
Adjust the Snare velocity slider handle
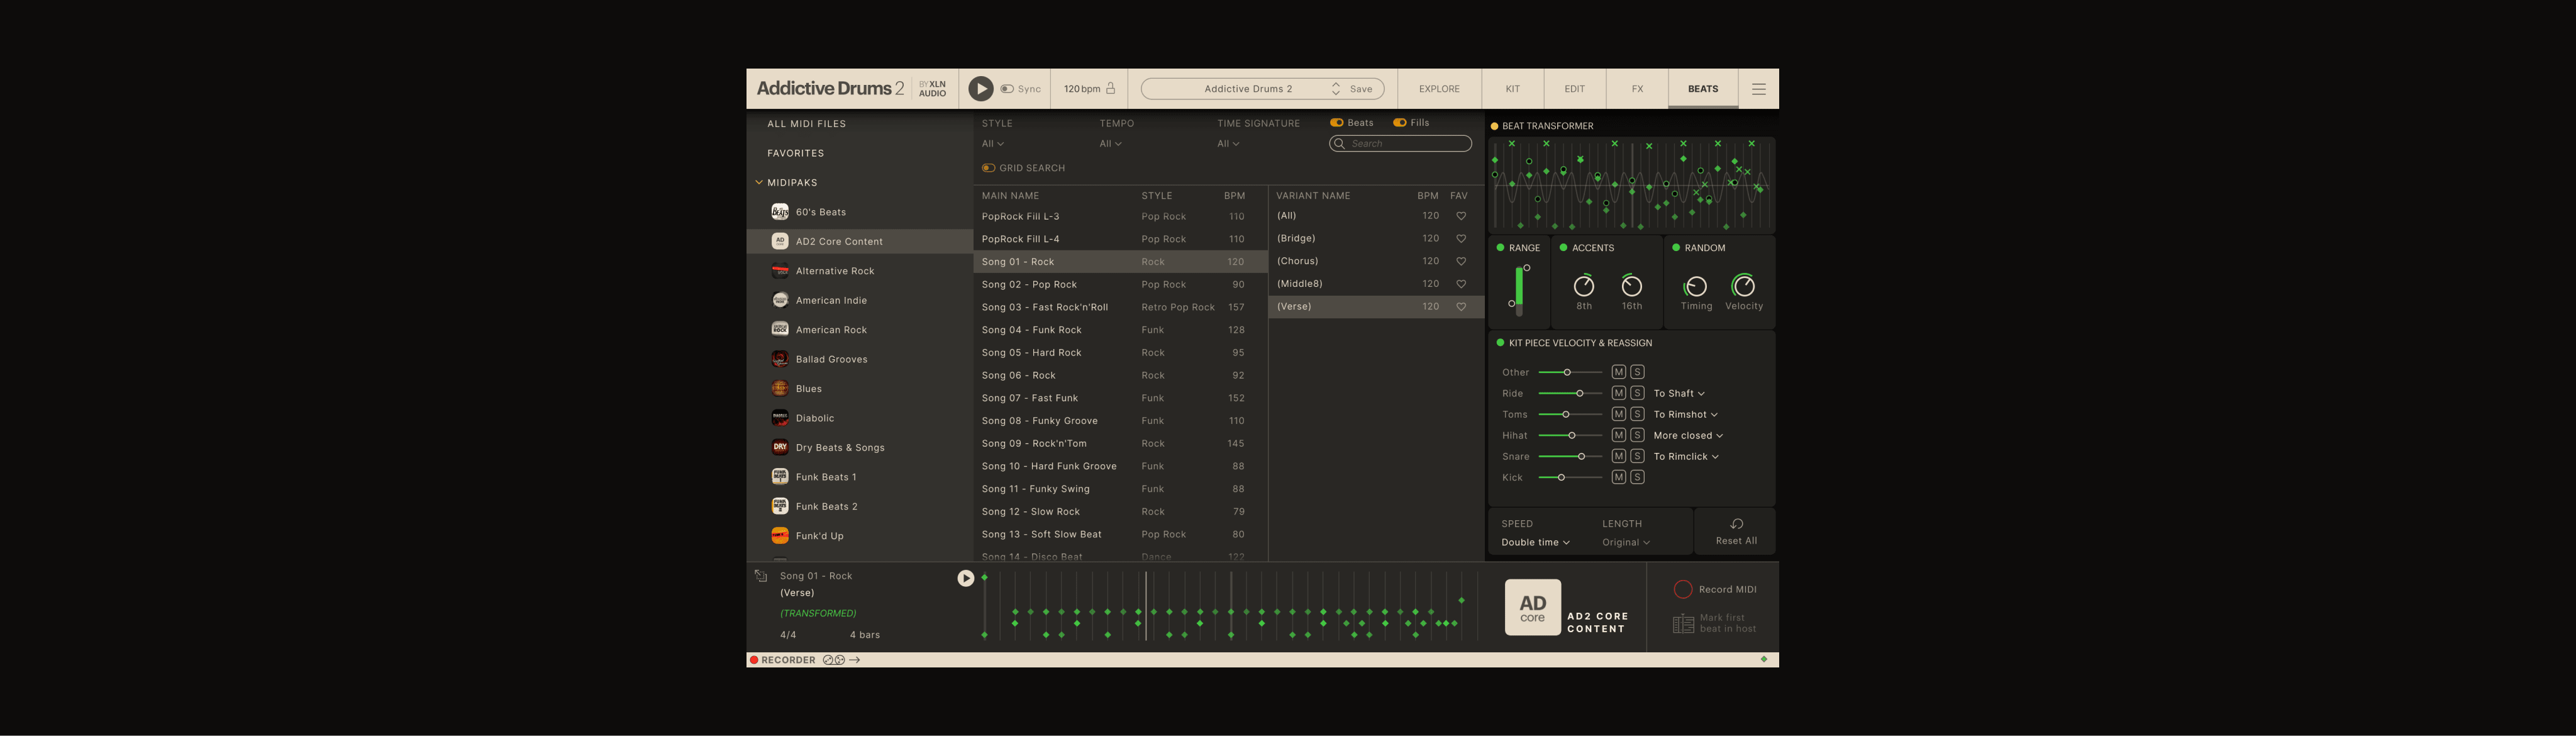pos(1581,457)
